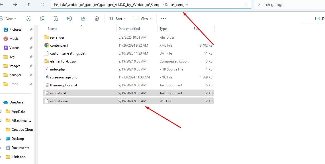Click the Paste clipboard icon
Viewport: 325px width, 164px height.
pos(56,18)
